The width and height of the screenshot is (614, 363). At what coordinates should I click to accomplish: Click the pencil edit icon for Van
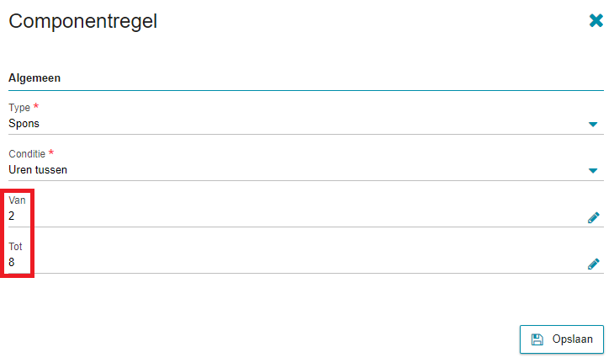[593, 217]
